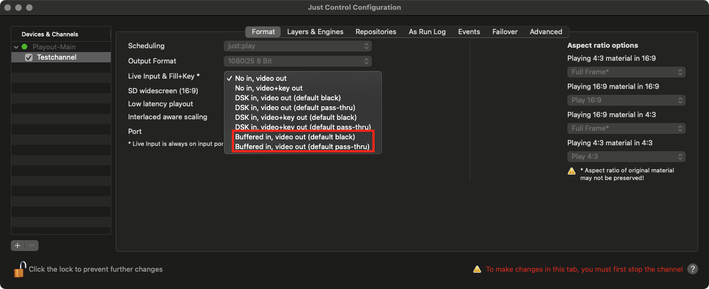Viewport: 709px width, 289px height.
Task: Choose DSK in, video out (default black)
Action: click(x=303, y=98)
